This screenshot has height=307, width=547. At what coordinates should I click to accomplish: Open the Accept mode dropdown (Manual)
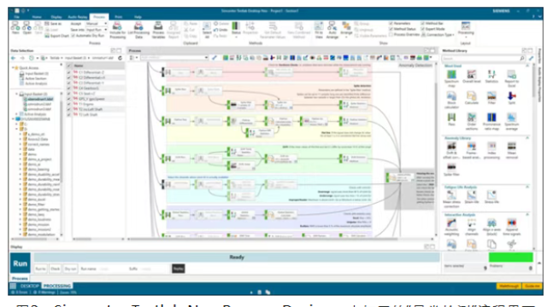97,24
